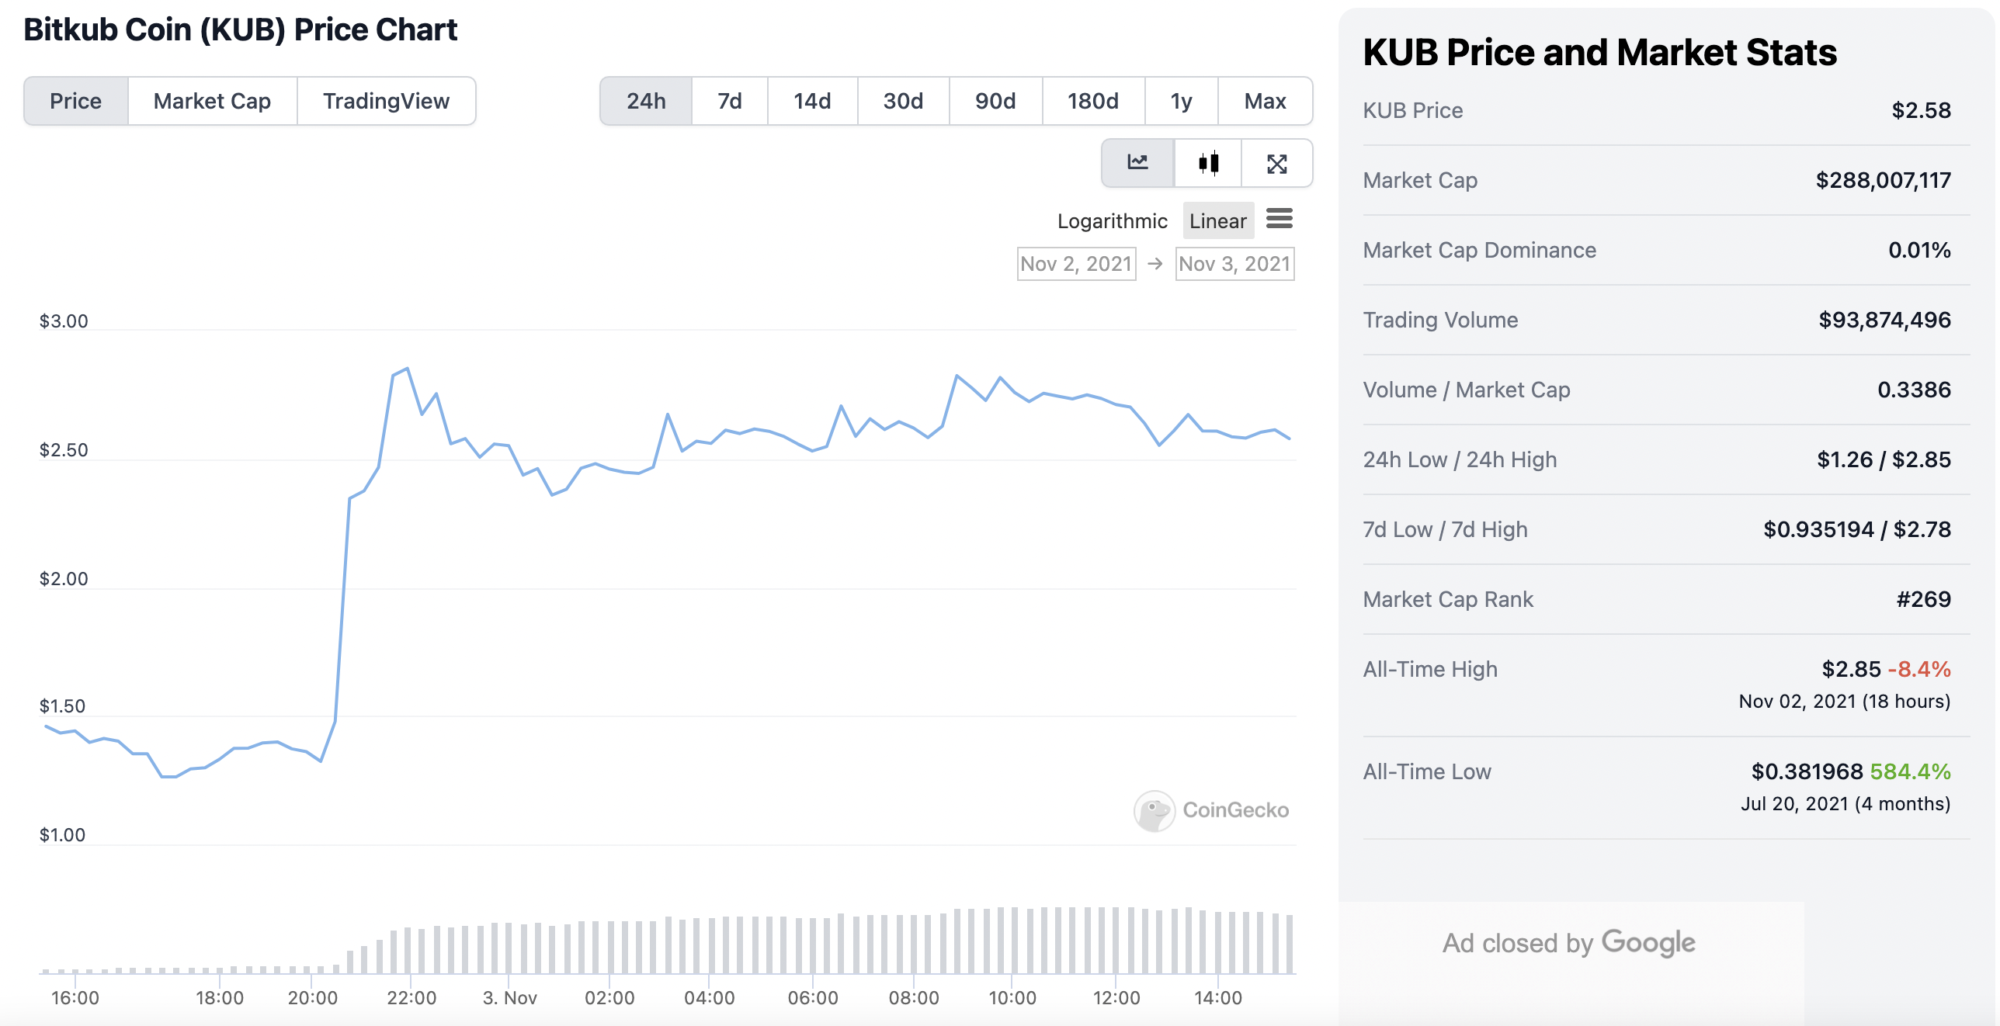Image resolution: width=2000 pixels, height=1026 pixels.
Task: Enable Logarithmic scale
Action: [x=1112, y=221]
